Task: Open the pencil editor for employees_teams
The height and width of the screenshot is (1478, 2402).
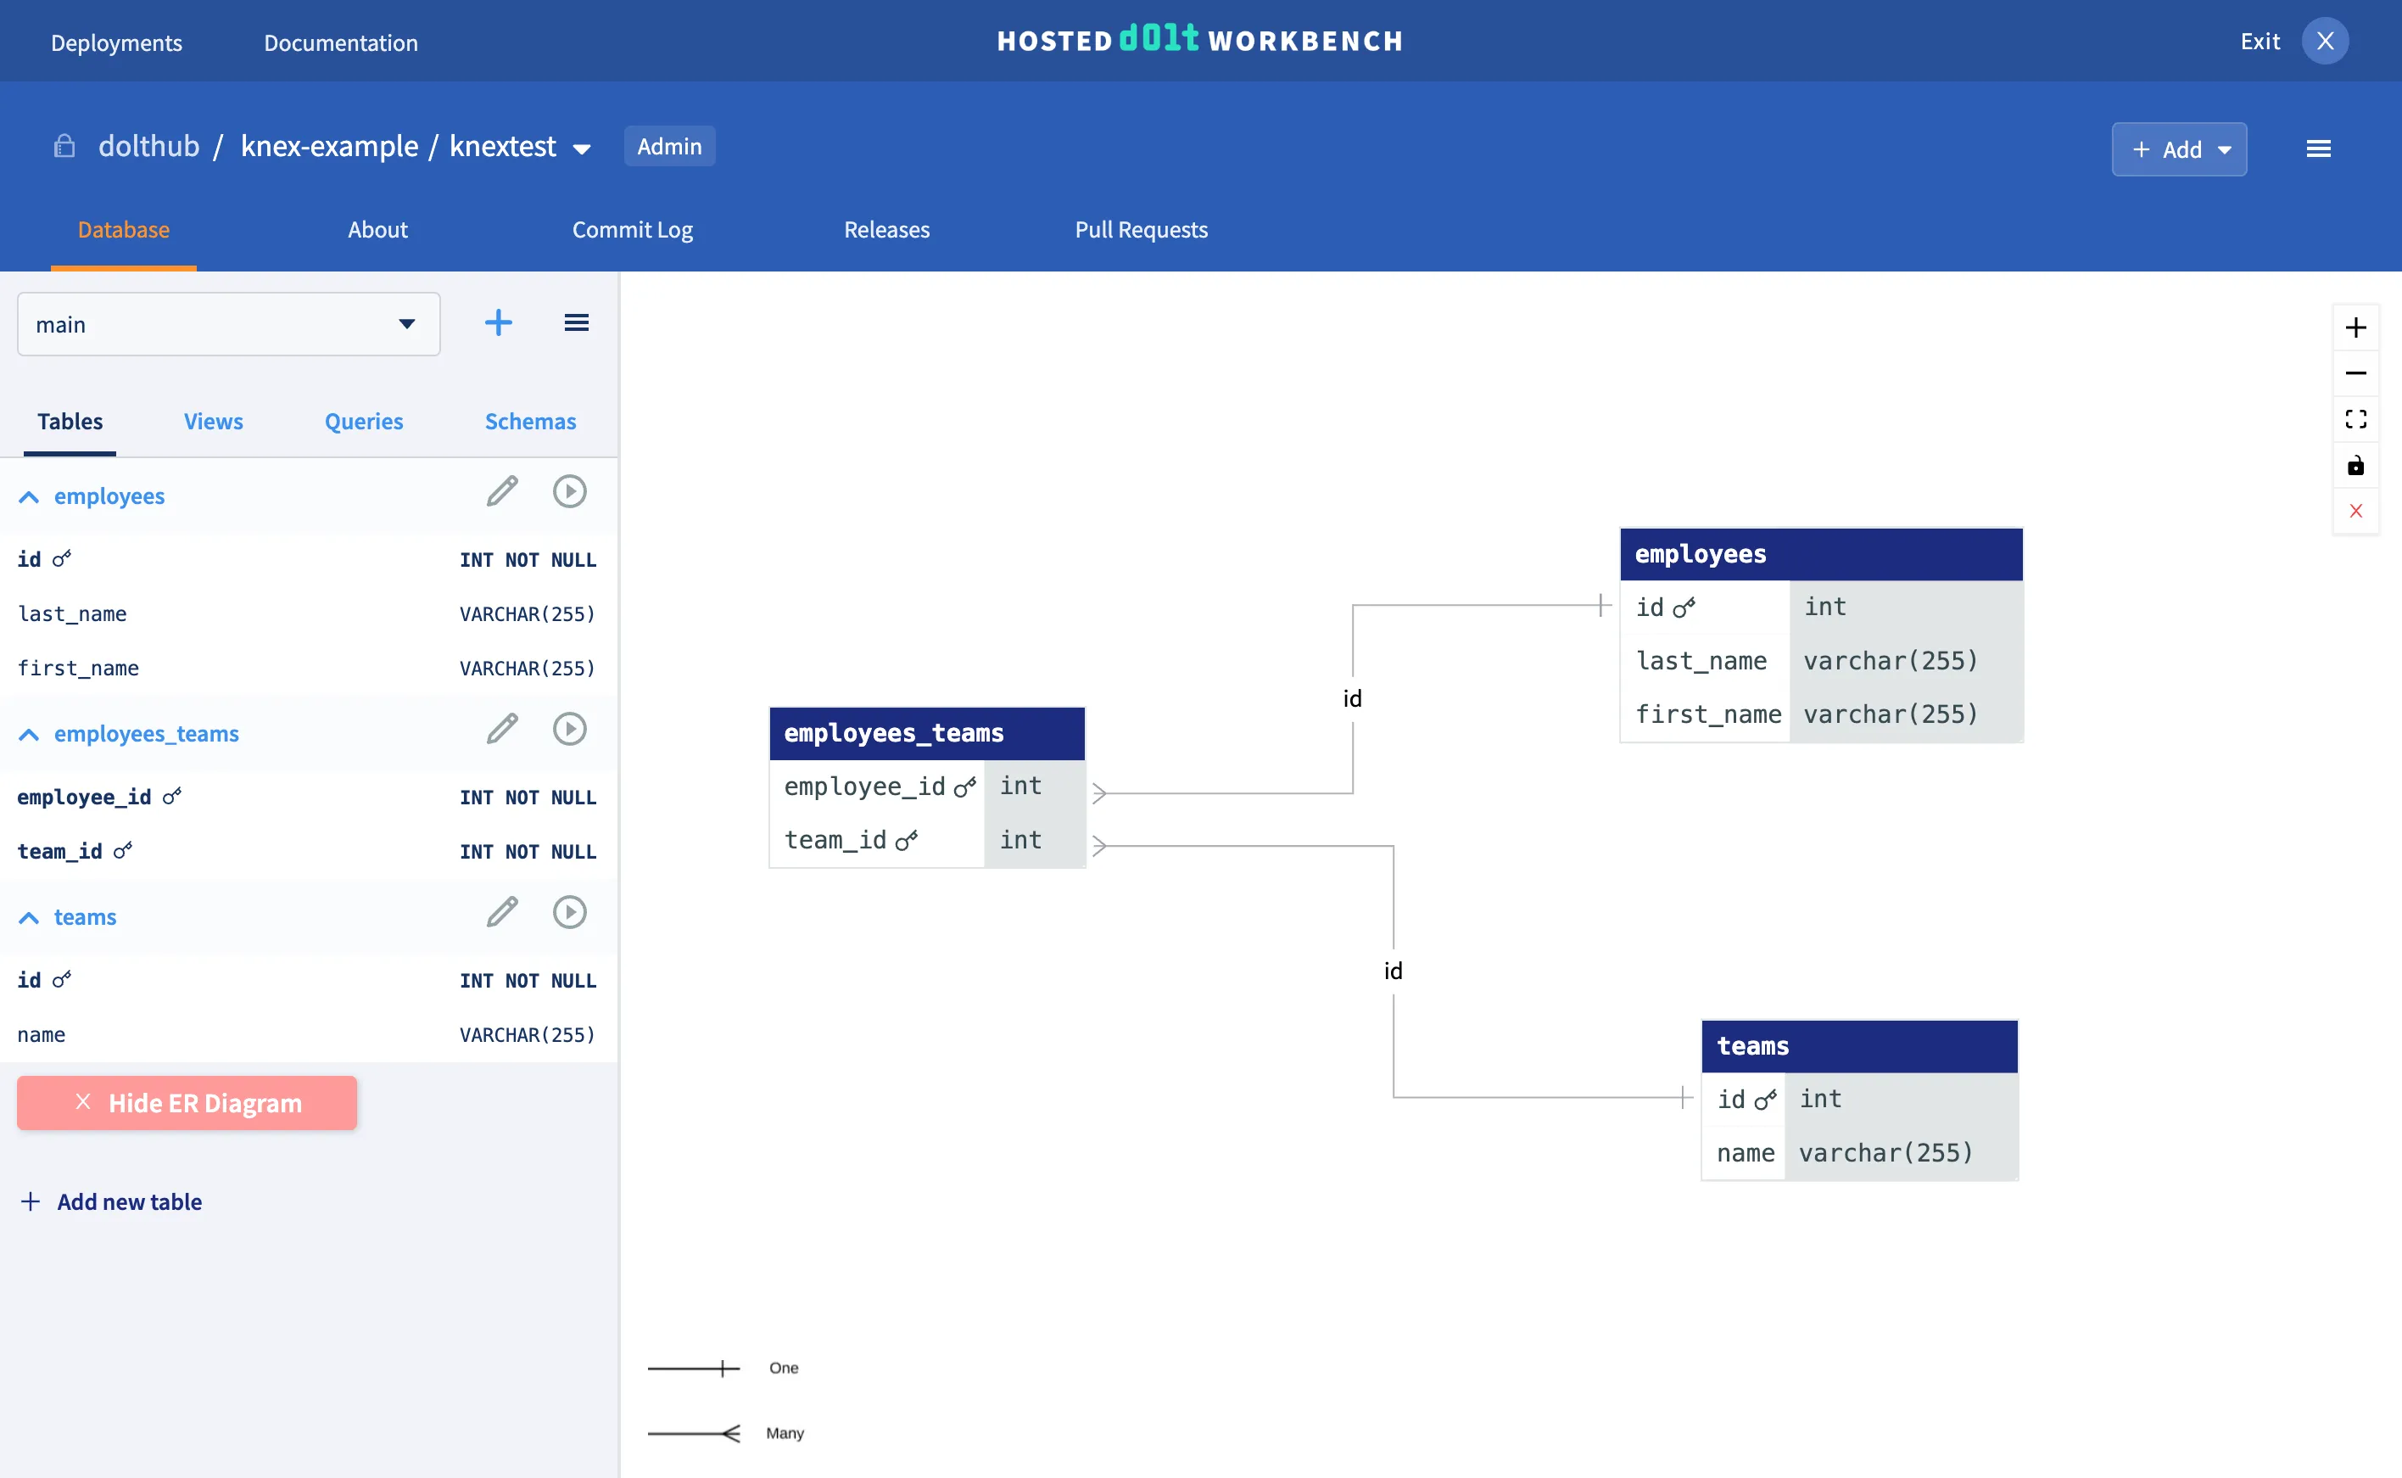Action: [x=502, y=729]
